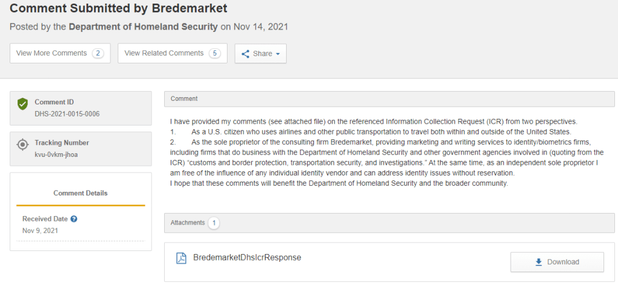Click the Tracking Number target icon
The image size is (618, 286).
click(x=22, y=144)
